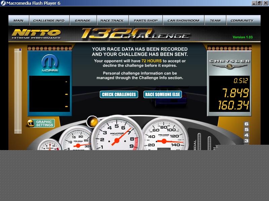Click the track progress bar
The height and width of the screenshot is (201, 269).
[x=18, y=91]
